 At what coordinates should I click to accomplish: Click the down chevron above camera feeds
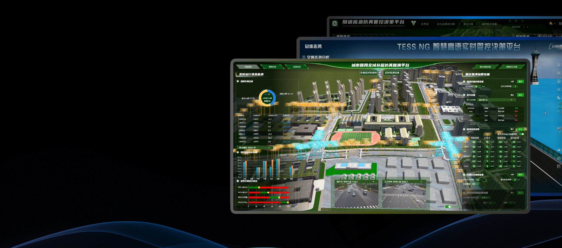pyautogui.click(x=380, y=175)
